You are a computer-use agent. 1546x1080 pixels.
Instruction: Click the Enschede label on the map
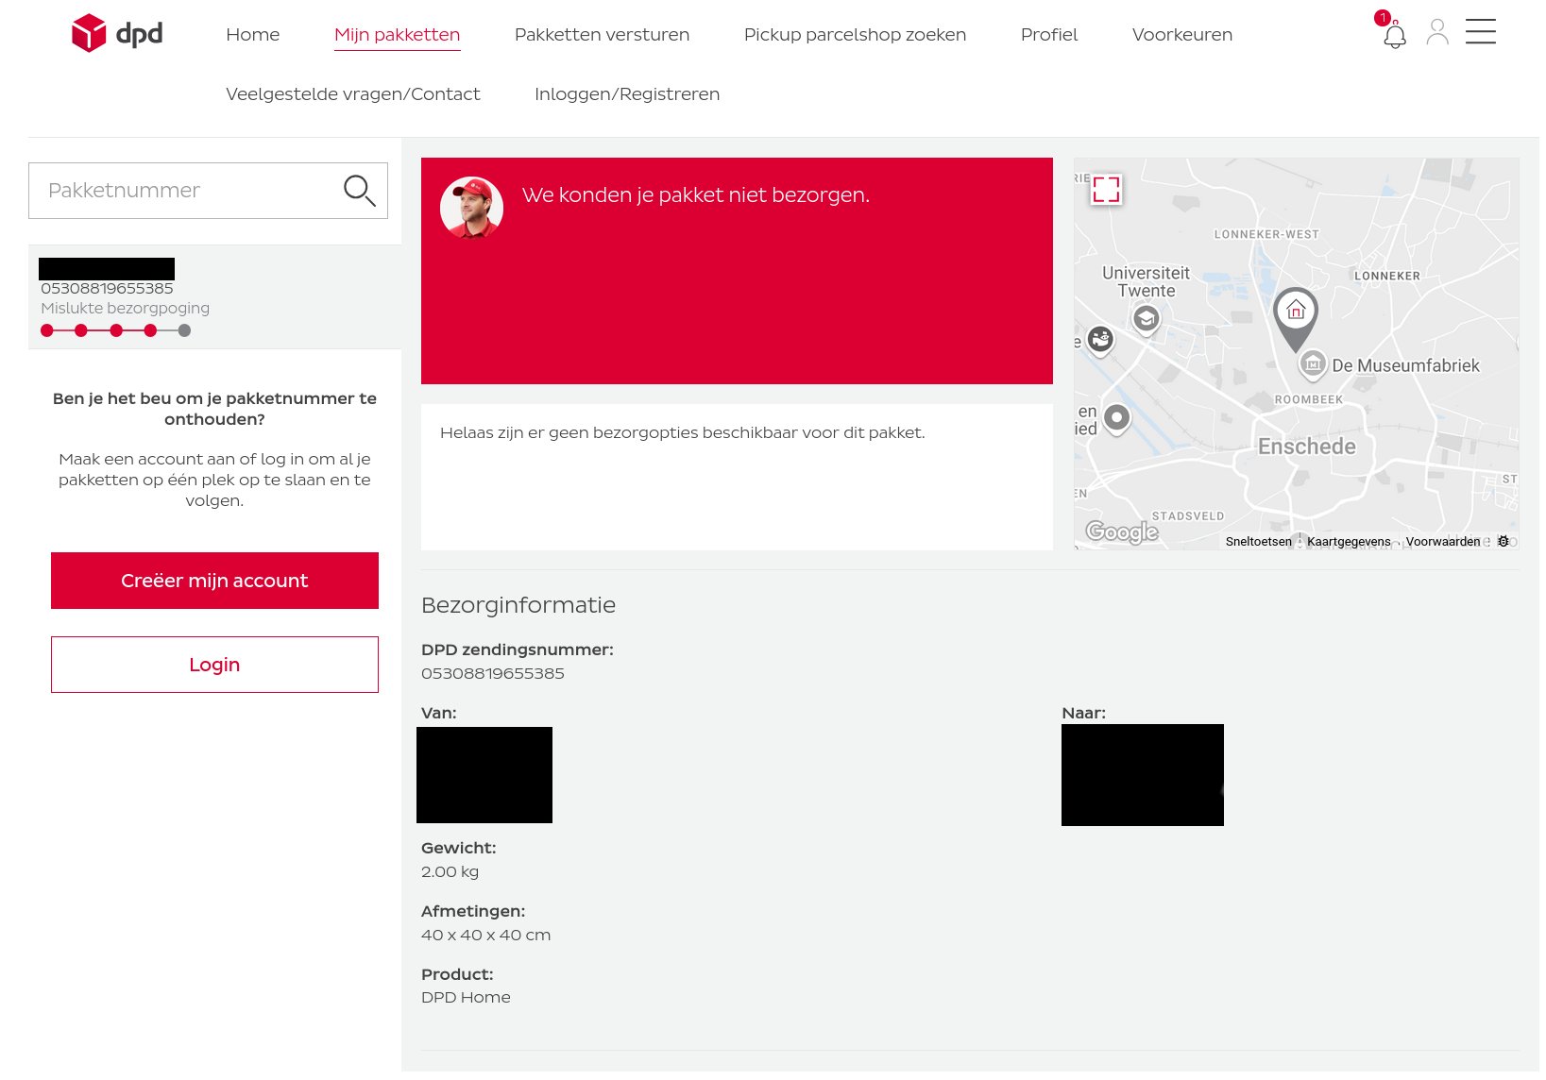pos(1307,447)
